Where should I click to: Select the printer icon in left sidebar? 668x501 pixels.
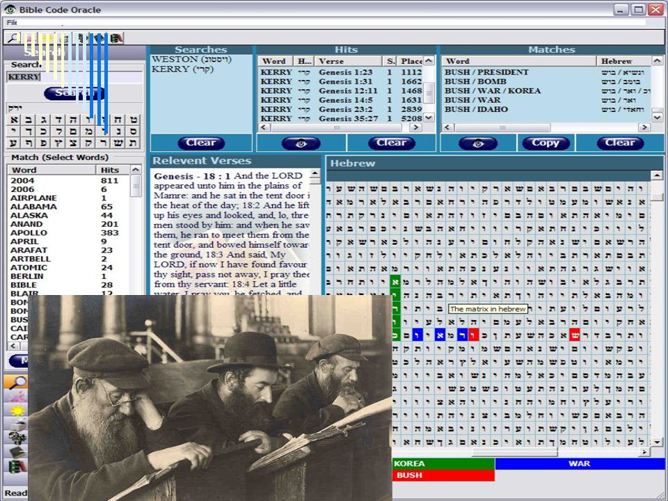pos(16,424)
